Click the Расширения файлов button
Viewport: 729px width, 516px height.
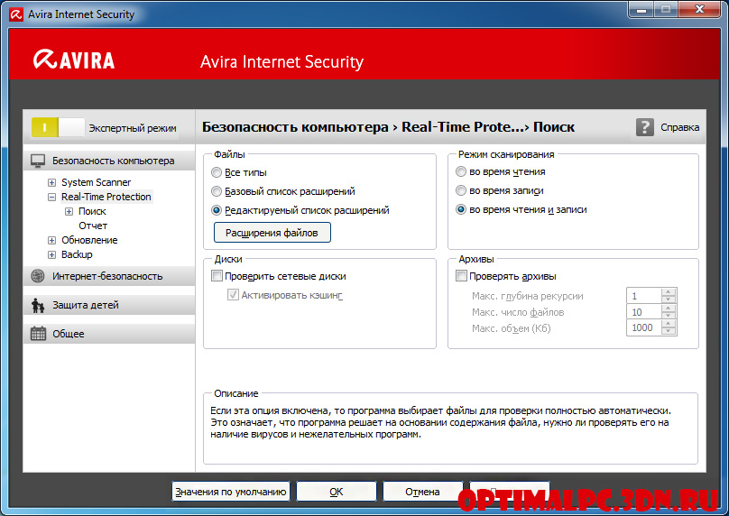point(272,233)
